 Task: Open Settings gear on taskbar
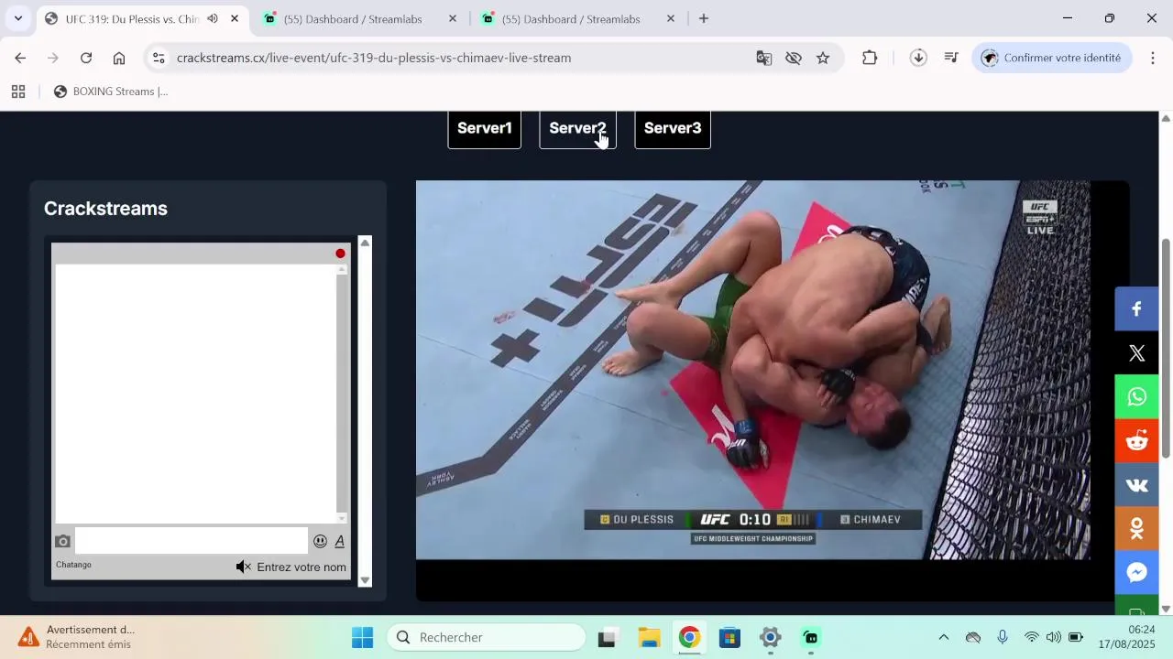[771, 638]
